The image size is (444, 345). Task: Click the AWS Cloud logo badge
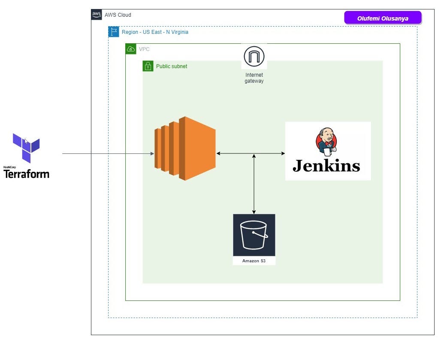tap(97, 14)
